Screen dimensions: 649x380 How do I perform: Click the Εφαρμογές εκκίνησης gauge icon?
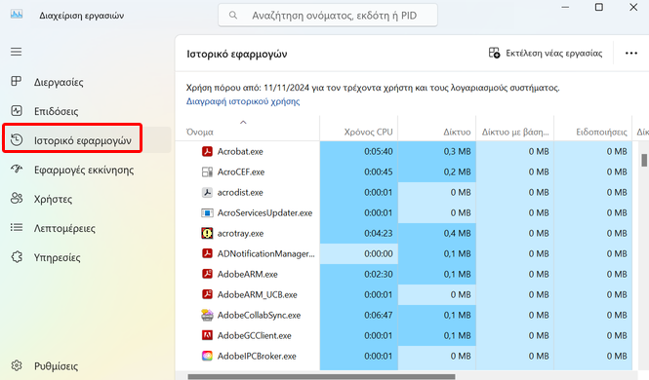point(17,169)
